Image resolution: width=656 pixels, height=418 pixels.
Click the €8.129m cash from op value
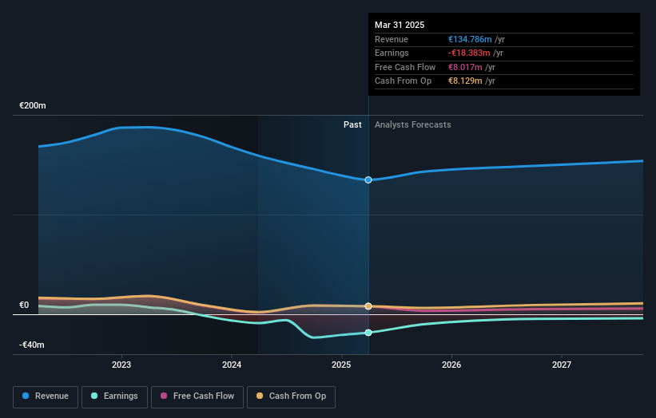[465, 81]
